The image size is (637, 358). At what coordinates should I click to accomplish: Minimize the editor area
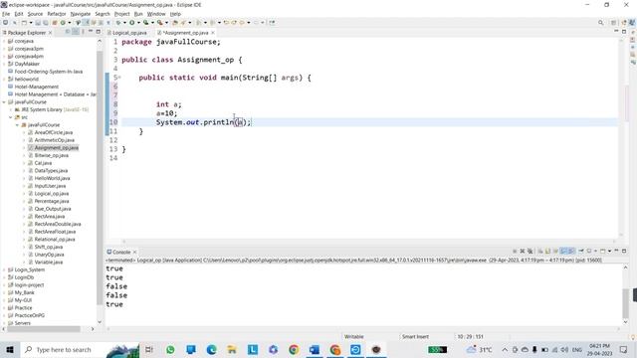point(616,32)
